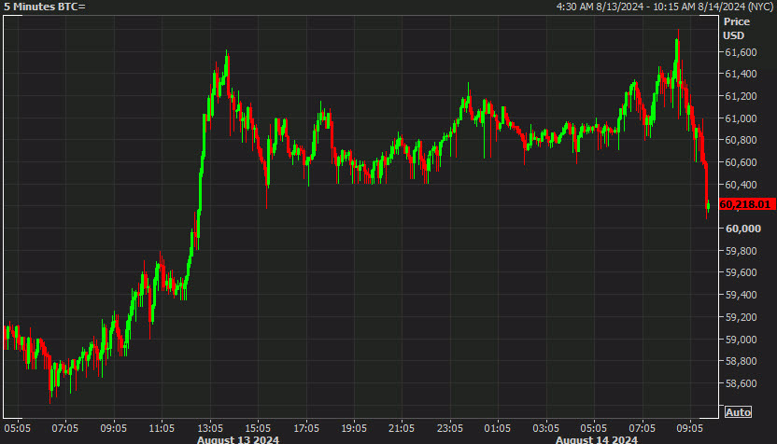
Task: Click the Auto scale button
Action: tap(738, 412)
